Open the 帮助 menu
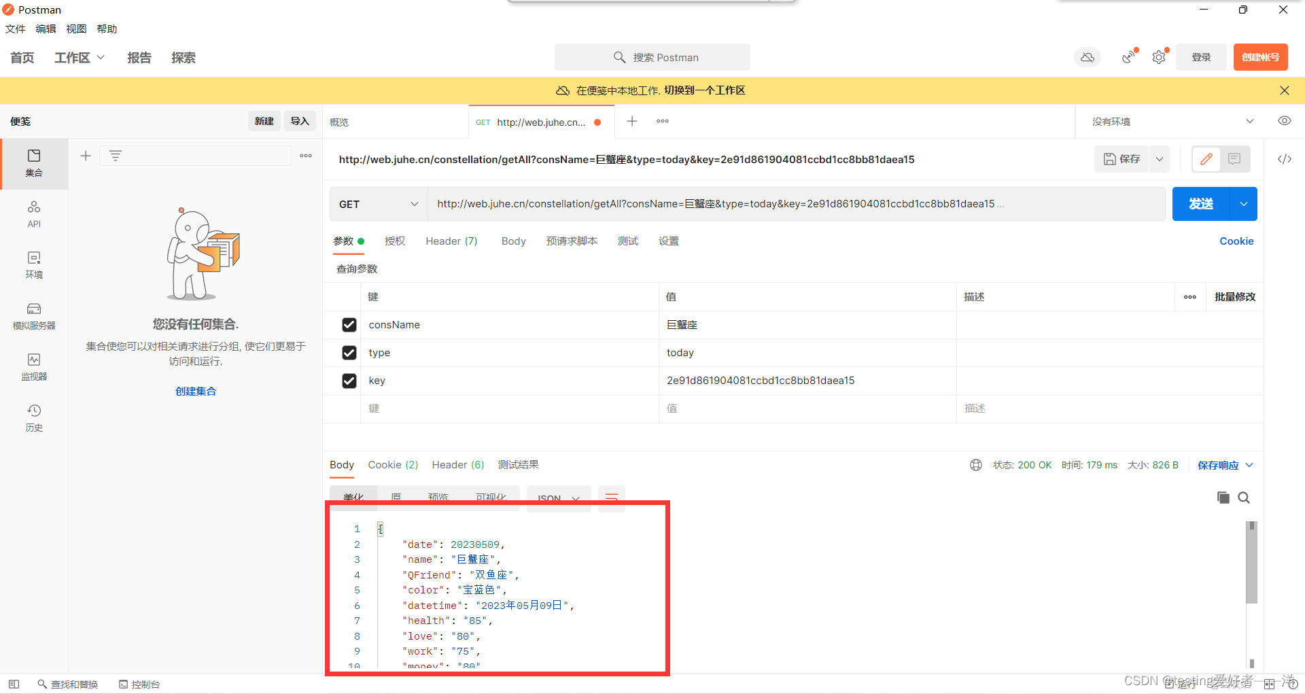 pos(107,29)
